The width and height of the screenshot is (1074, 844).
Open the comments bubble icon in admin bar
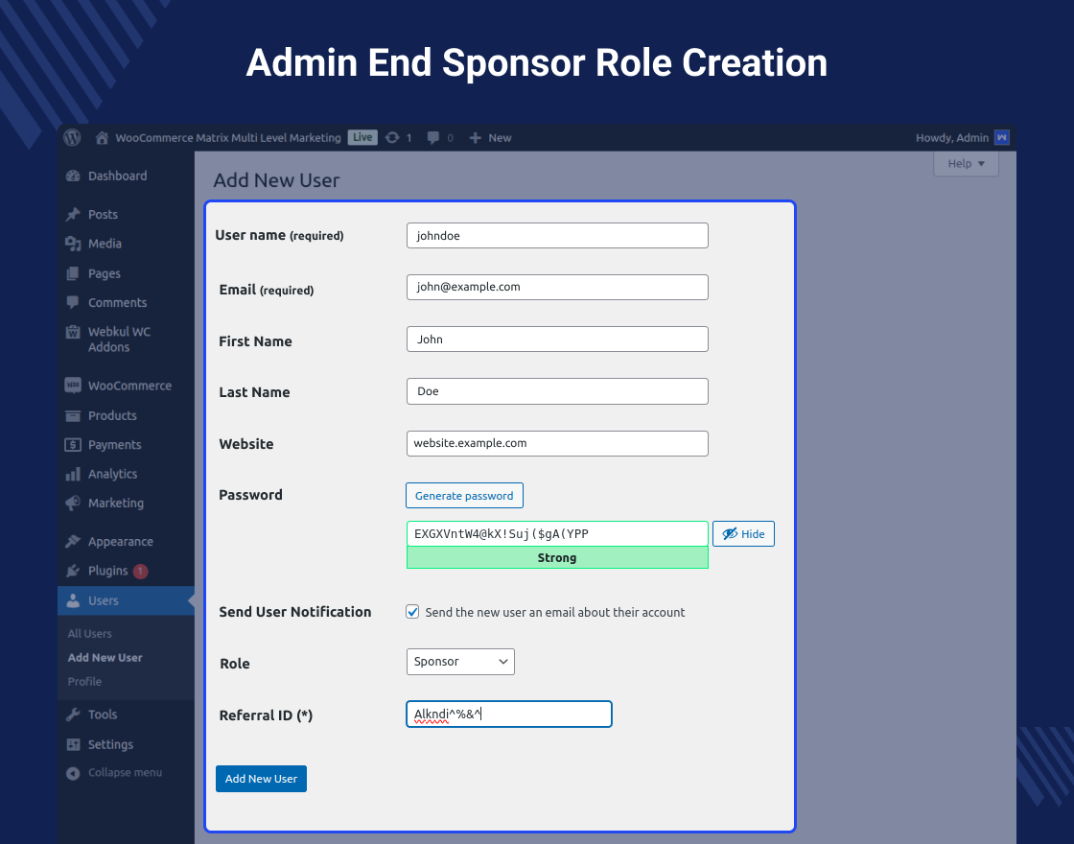tap(432, 138)
